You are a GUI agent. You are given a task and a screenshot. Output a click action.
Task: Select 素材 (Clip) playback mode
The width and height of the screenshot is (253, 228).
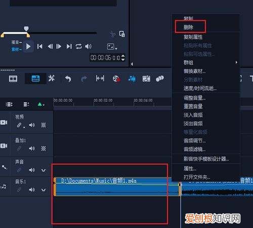pos(17,50)
